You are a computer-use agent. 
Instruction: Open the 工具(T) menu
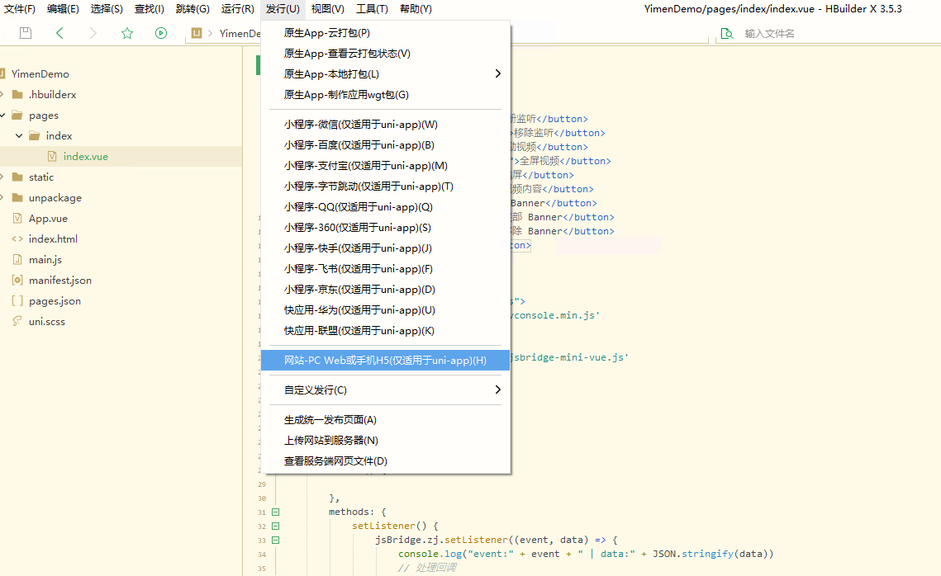pos(372,9)
